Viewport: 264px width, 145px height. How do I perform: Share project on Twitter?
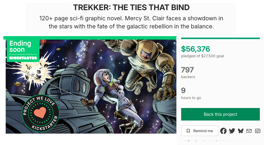(x=232, y=131)
